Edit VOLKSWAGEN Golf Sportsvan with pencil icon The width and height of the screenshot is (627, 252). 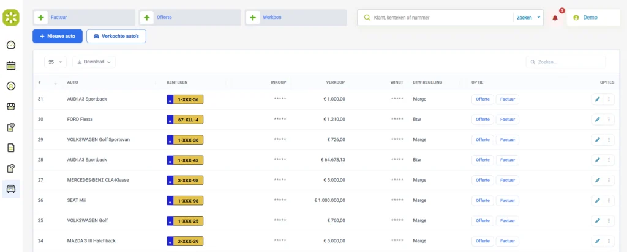pos(598,140)
